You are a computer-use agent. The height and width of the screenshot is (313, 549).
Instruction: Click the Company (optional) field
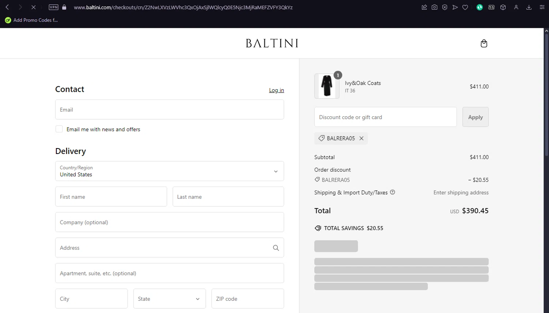[169, 222]
